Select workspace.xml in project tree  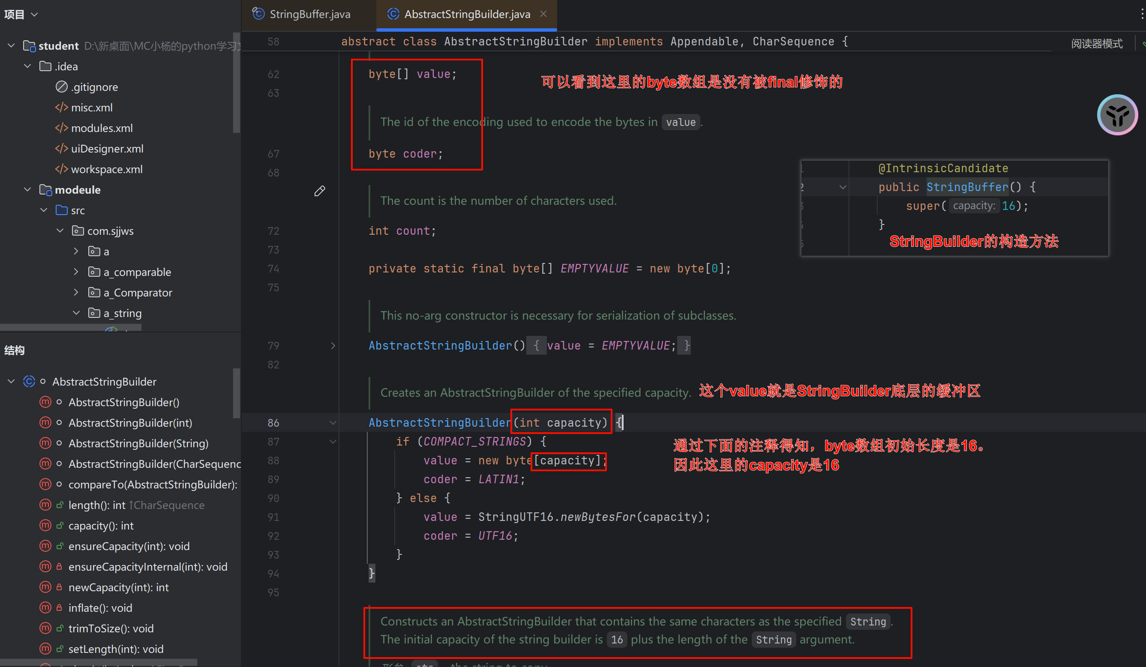pos(106,169)
